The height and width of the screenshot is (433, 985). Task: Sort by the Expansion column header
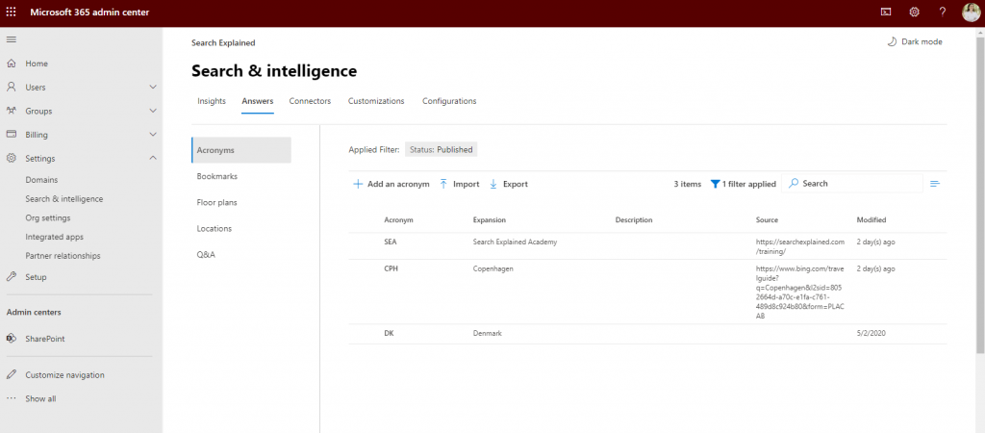(490, 220)
